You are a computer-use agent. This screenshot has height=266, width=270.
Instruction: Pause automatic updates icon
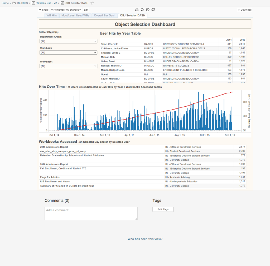pyautogui.click(x=148, y=10)
